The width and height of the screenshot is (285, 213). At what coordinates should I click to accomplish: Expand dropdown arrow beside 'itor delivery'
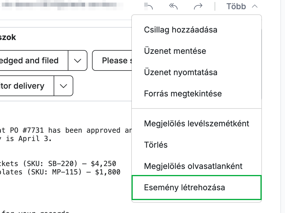[x=63, y=86]
